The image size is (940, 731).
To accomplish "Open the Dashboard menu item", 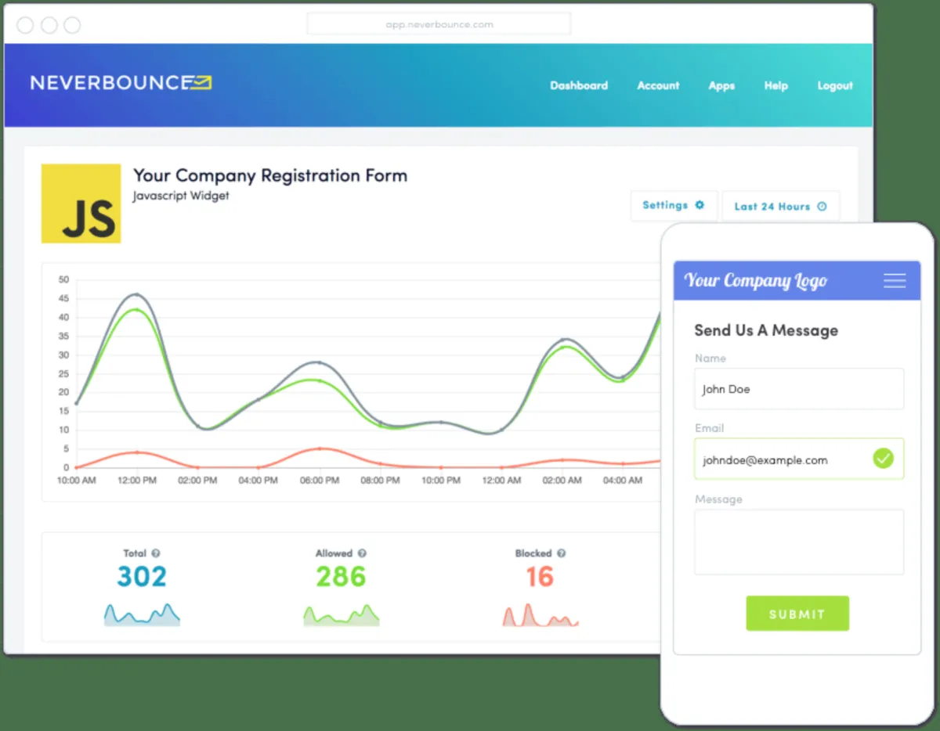I will tap(579, 85).
